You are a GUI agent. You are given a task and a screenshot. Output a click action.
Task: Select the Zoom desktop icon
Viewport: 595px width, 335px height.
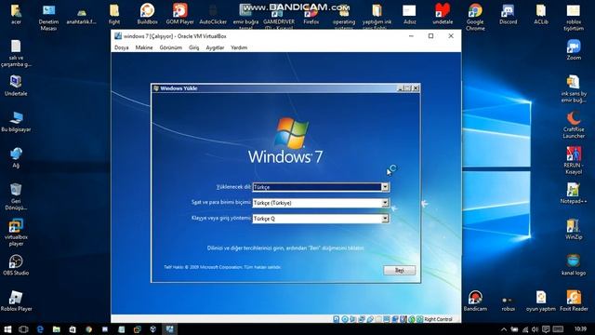point(574,49)
